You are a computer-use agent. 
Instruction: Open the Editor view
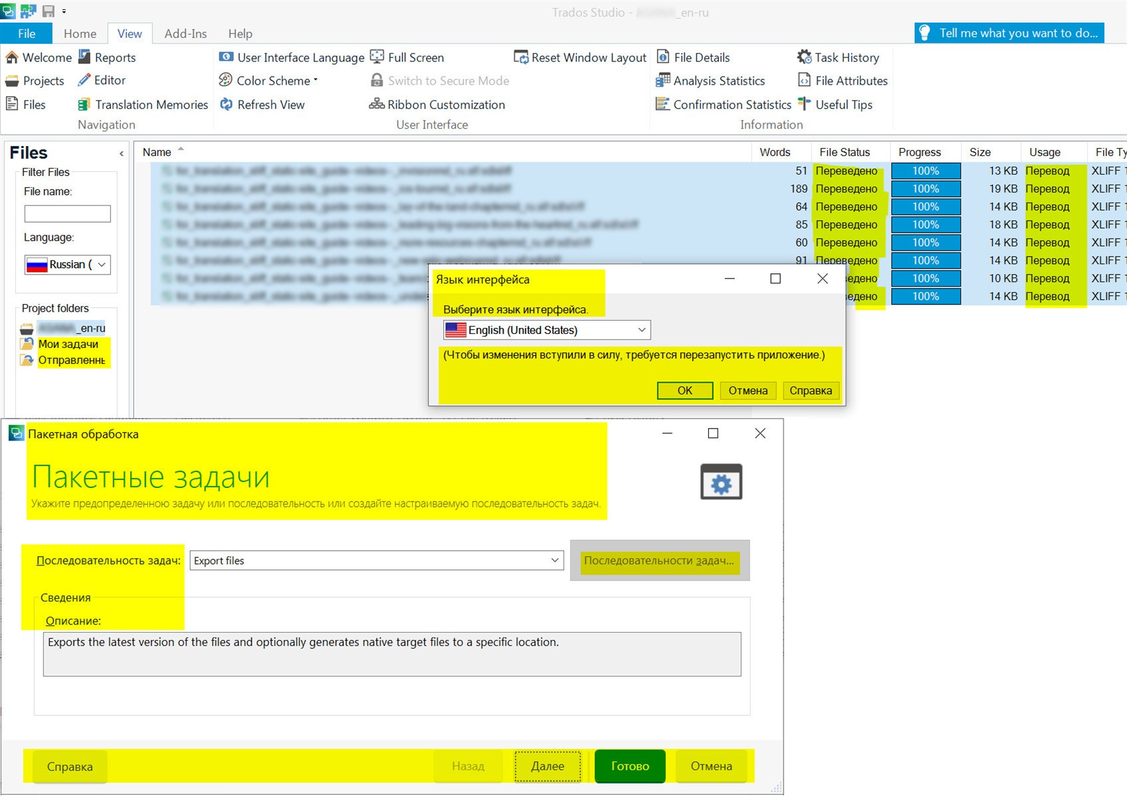click(x=101, y=81)
